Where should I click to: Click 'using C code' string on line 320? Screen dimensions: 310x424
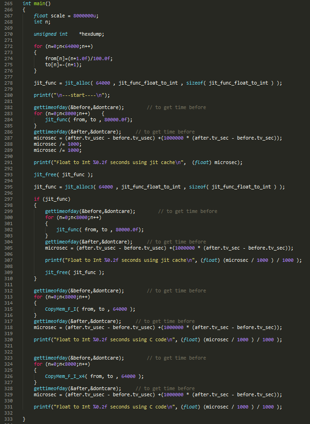pos(149,340)
